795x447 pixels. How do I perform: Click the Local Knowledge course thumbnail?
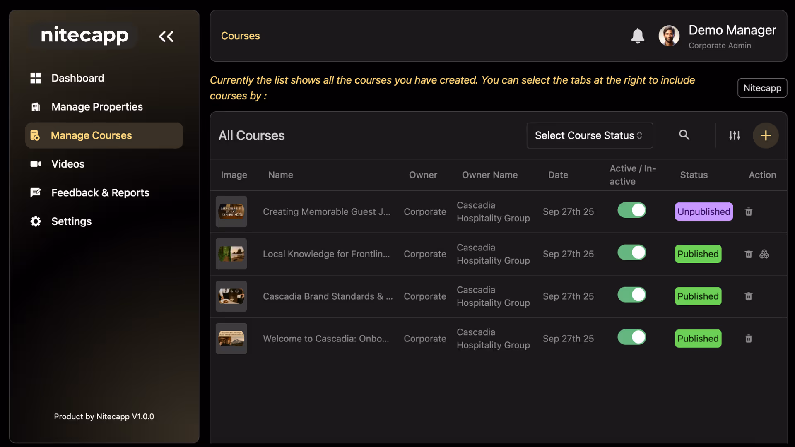[x=231, y=254]
